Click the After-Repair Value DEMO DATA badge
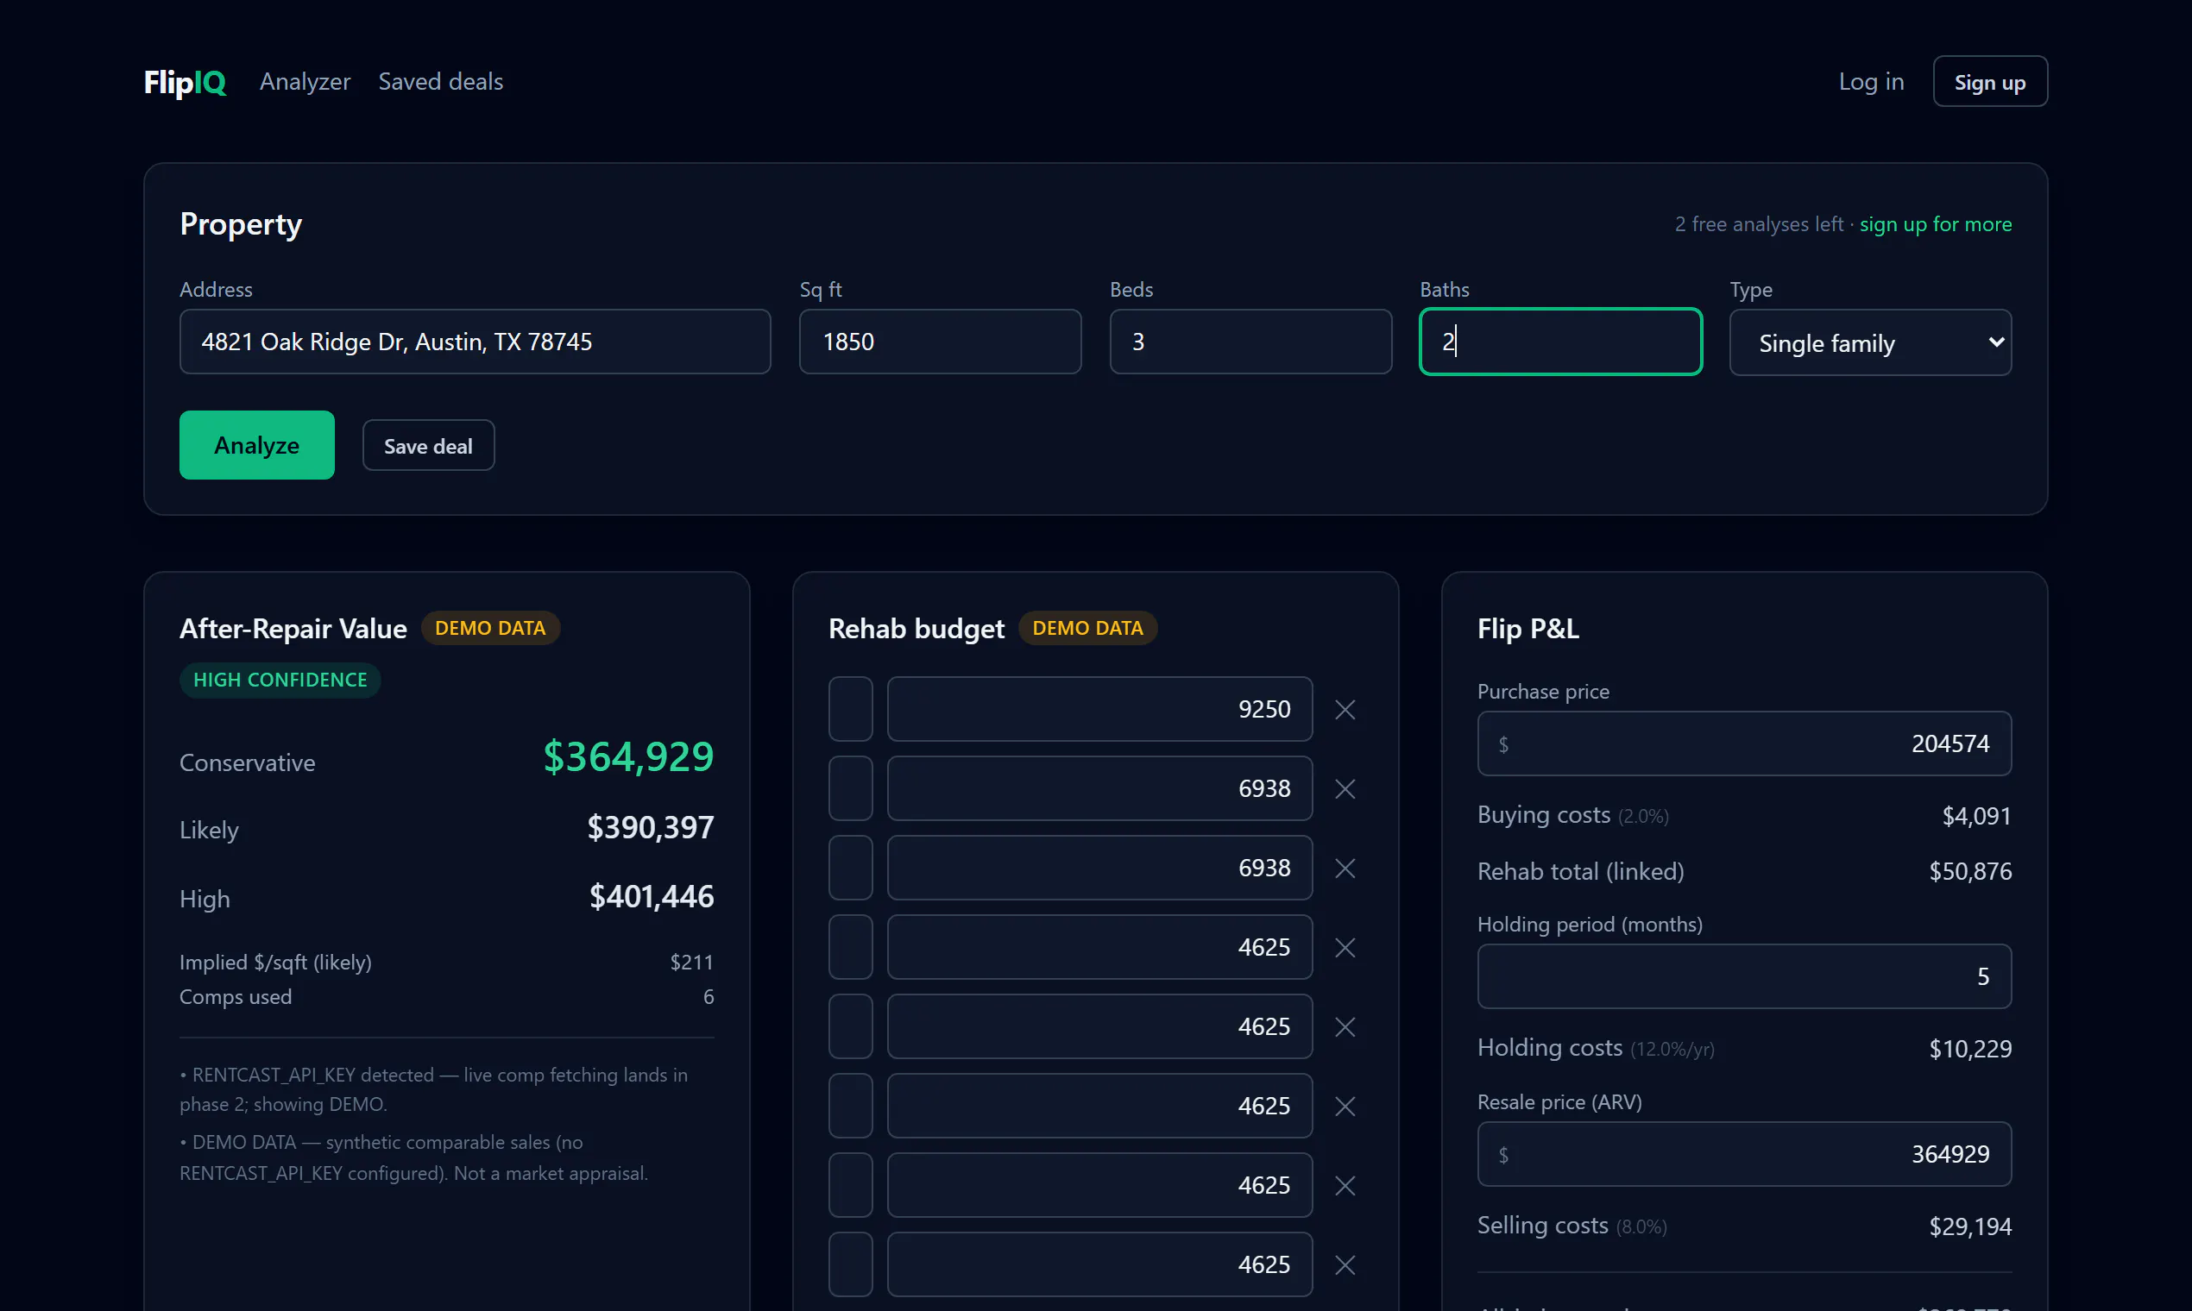Viewport: 2192px width, 1311px height. click(489, 628)
